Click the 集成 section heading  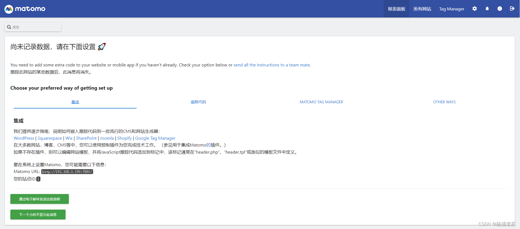[x=19, y=121]
